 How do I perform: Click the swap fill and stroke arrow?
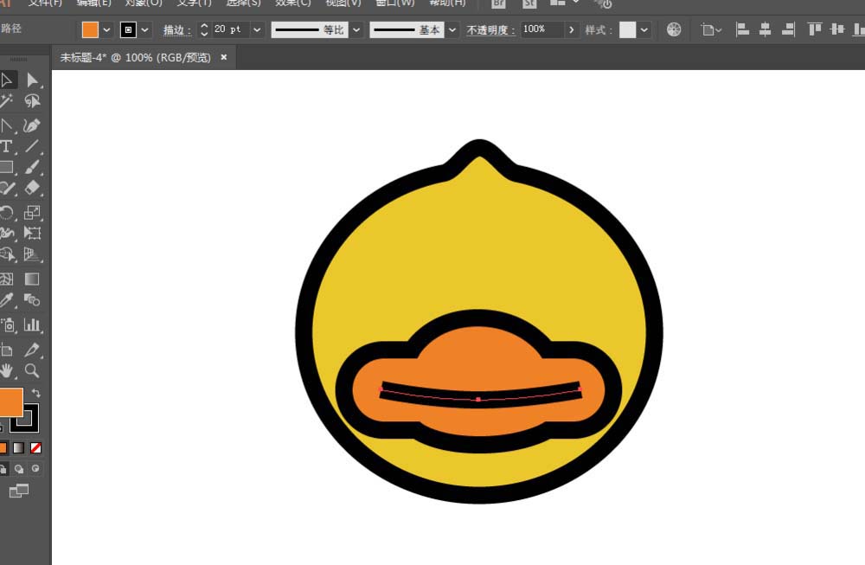[38, 392]
